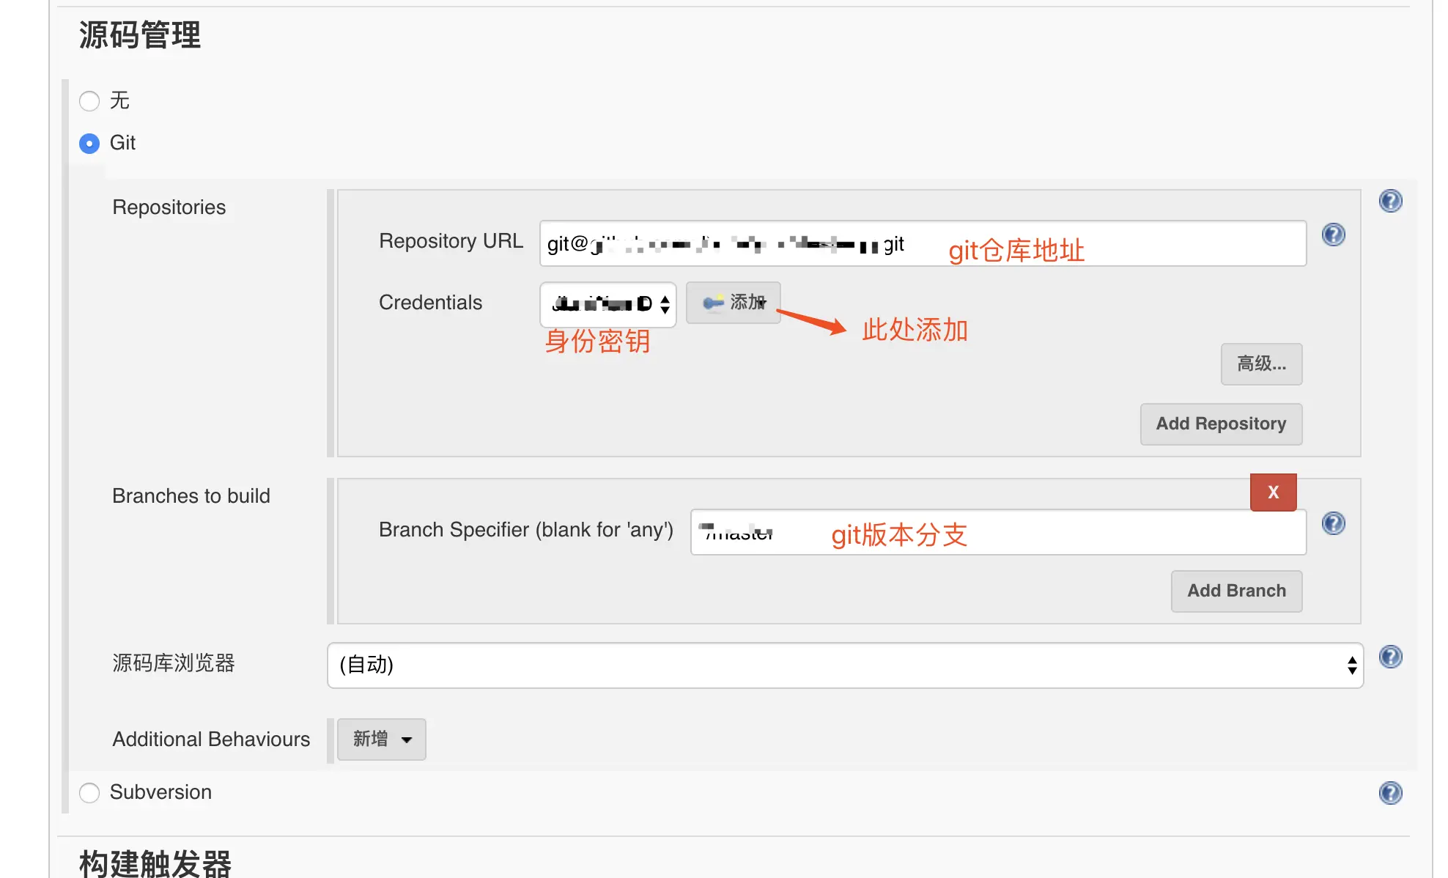The image size is (1448, 878).
Task: Focus the Repository URL input field
Action: coord(923,243)
